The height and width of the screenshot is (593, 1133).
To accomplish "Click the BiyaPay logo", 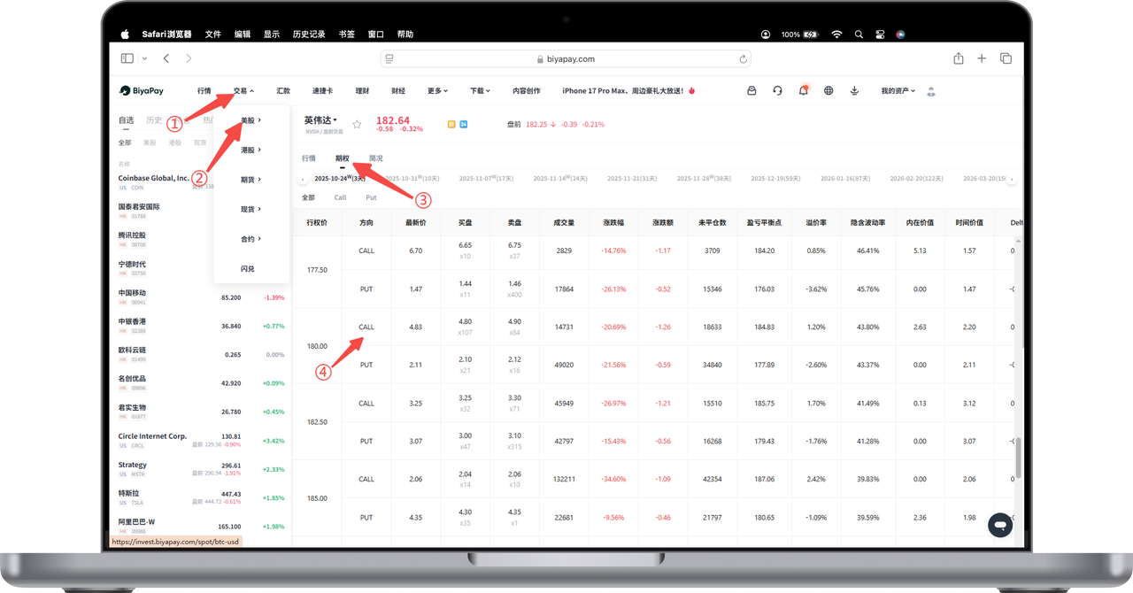I will coord(142,90).
